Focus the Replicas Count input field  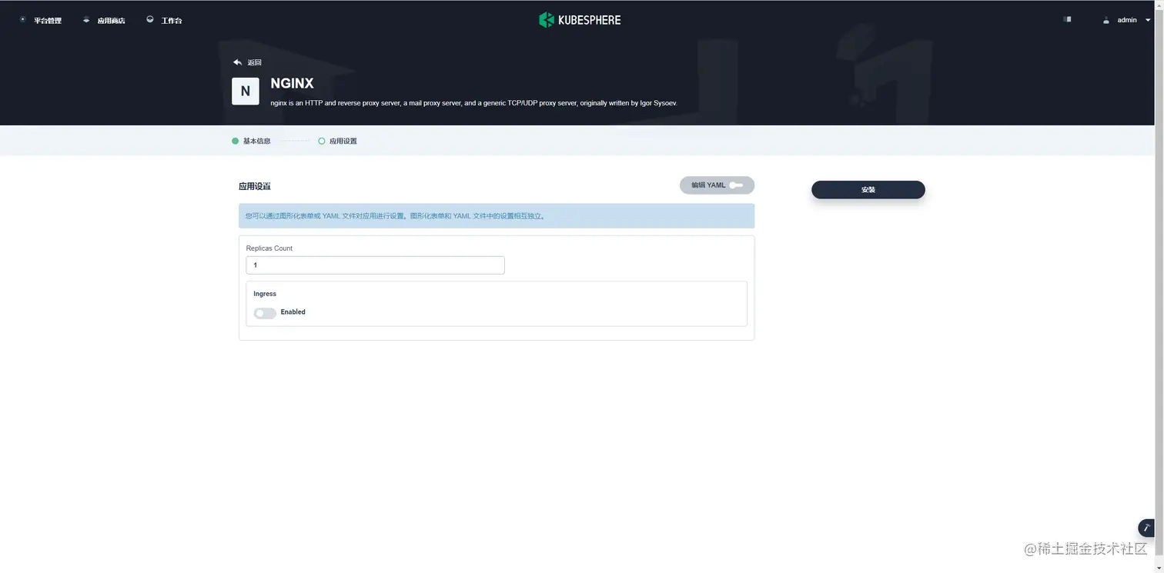click(375, 265)
